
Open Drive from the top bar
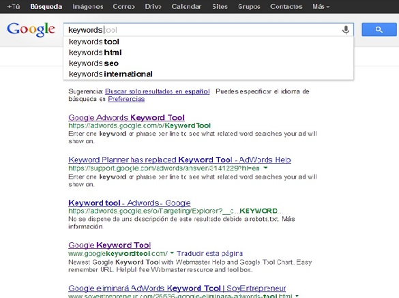[x=153, y=7]
